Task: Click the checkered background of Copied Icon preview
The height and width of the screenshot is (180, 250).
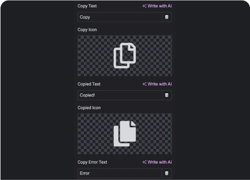Action: pos(93,134)
